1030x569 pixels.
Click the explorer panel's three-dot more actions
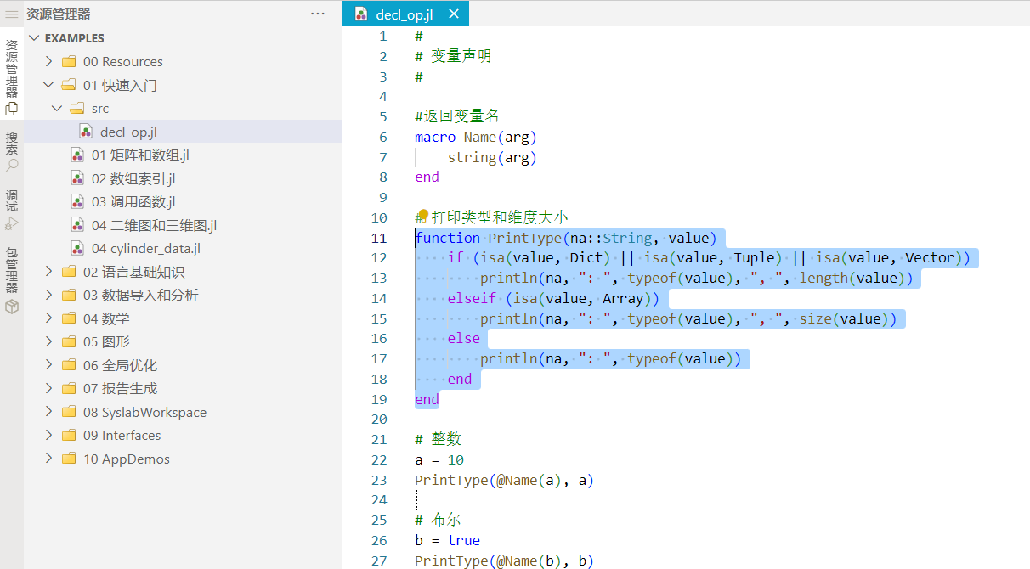[x=318, y=14]
